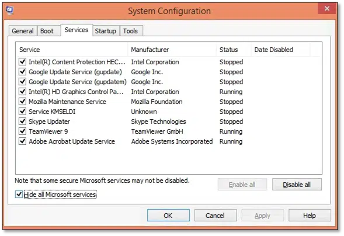Sort by the Service column header

point(71,50)
